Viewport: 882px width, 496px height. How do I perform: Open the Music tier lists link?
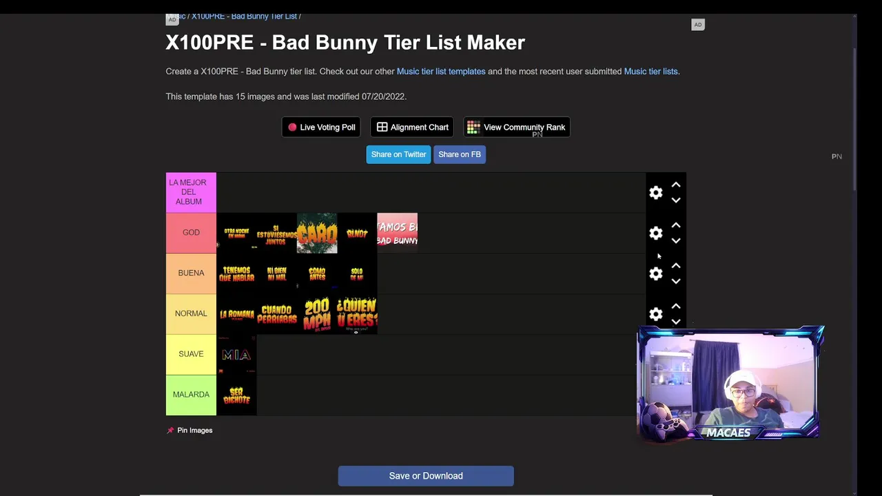(x=650, y=72)
